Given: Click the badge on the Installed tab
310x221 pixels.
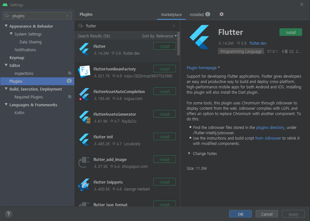Looking at the screenshot, I should [208, 14].
